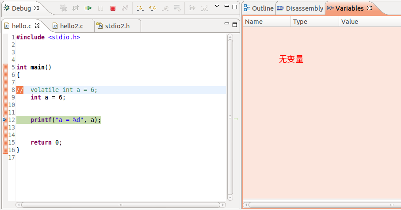Image resolution: width=401 pixels, height=210 pixels.
Task: Maximize the Debug view panel
Action: pos(235,7)
